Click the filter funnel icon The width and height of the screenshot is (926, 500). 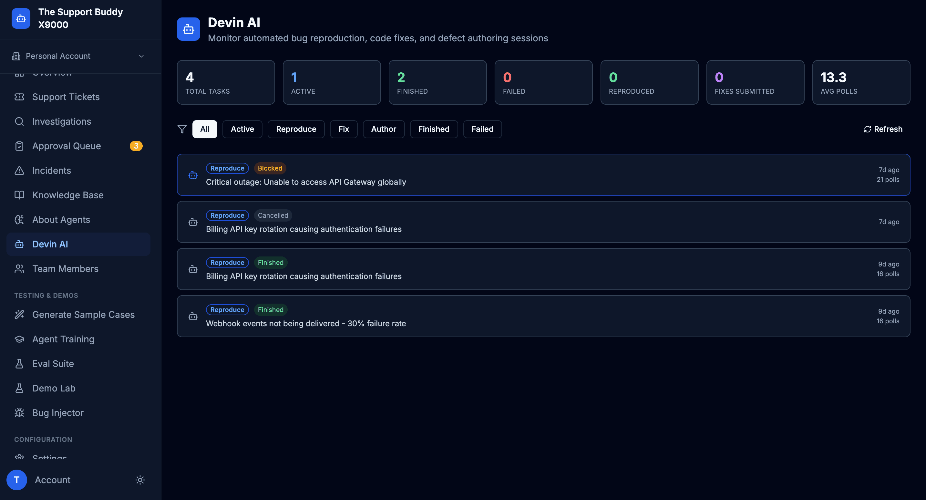click(x=182, y=129)
